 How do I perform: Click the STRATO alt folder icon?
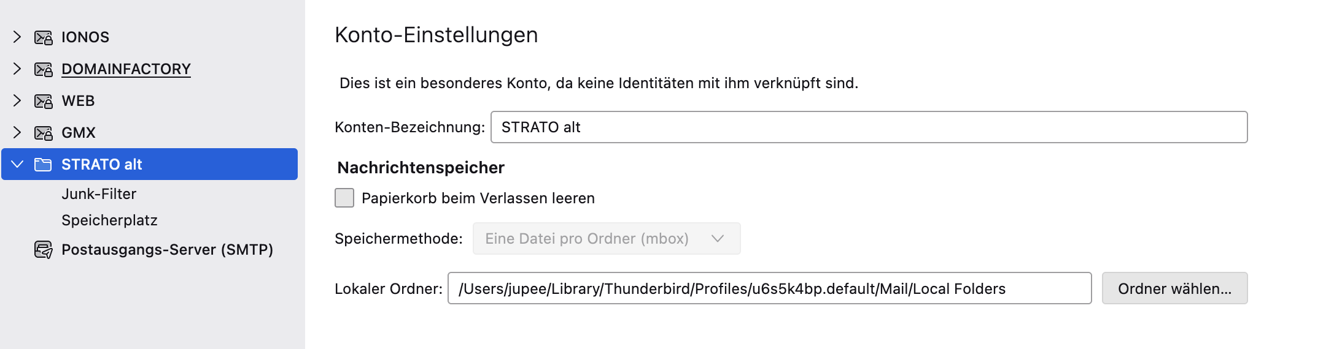pyautogui.click(x=43, y=165)
